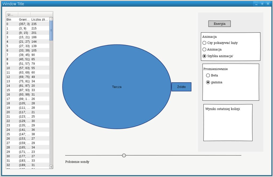Click the Animacja group title label

tap(210, 37)
